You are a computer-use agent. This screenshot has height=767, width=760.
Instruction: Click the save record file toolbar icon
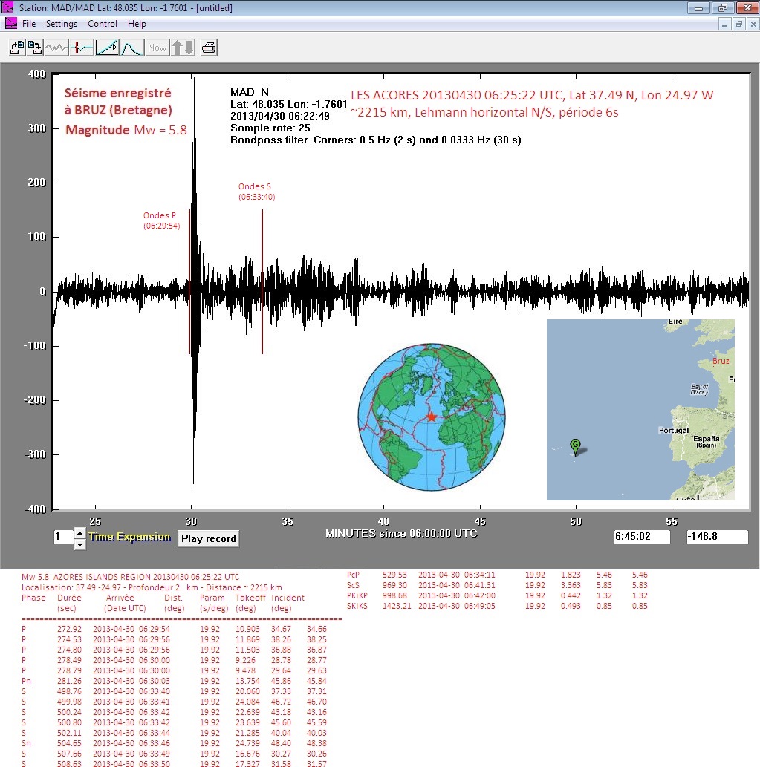(x=35, y=48)
